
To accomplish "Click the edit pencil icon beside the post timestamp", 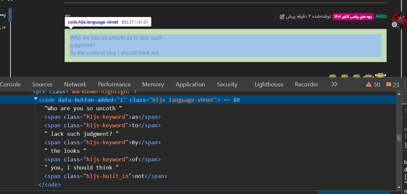I will click(282, 17).
